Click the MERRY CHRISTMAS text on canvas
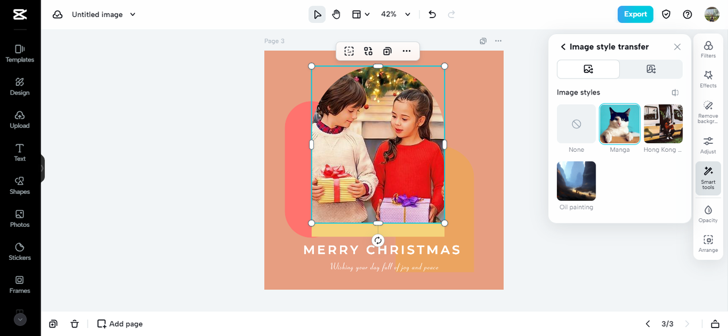 pos(382,250)
